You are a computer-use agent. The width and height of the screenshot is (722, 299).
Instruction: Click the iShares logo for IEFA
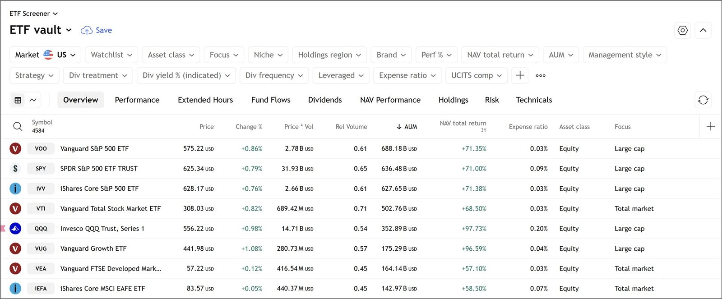coord(15,288)
